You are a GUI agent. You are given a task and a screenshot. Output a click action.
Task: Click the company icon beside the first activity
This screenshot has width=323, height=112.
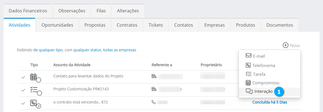coord(154,76)
